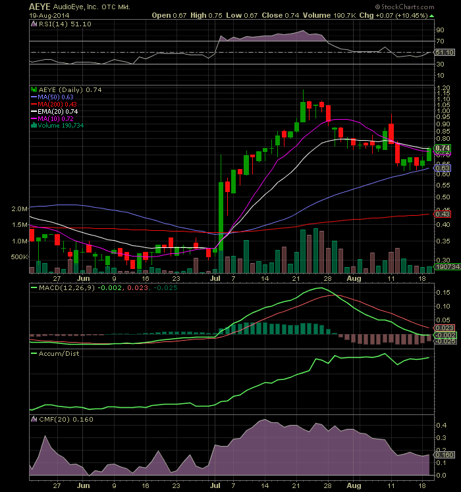Click the RSI(14) area icon
This screenshot has height=492, width=461.
34,24
